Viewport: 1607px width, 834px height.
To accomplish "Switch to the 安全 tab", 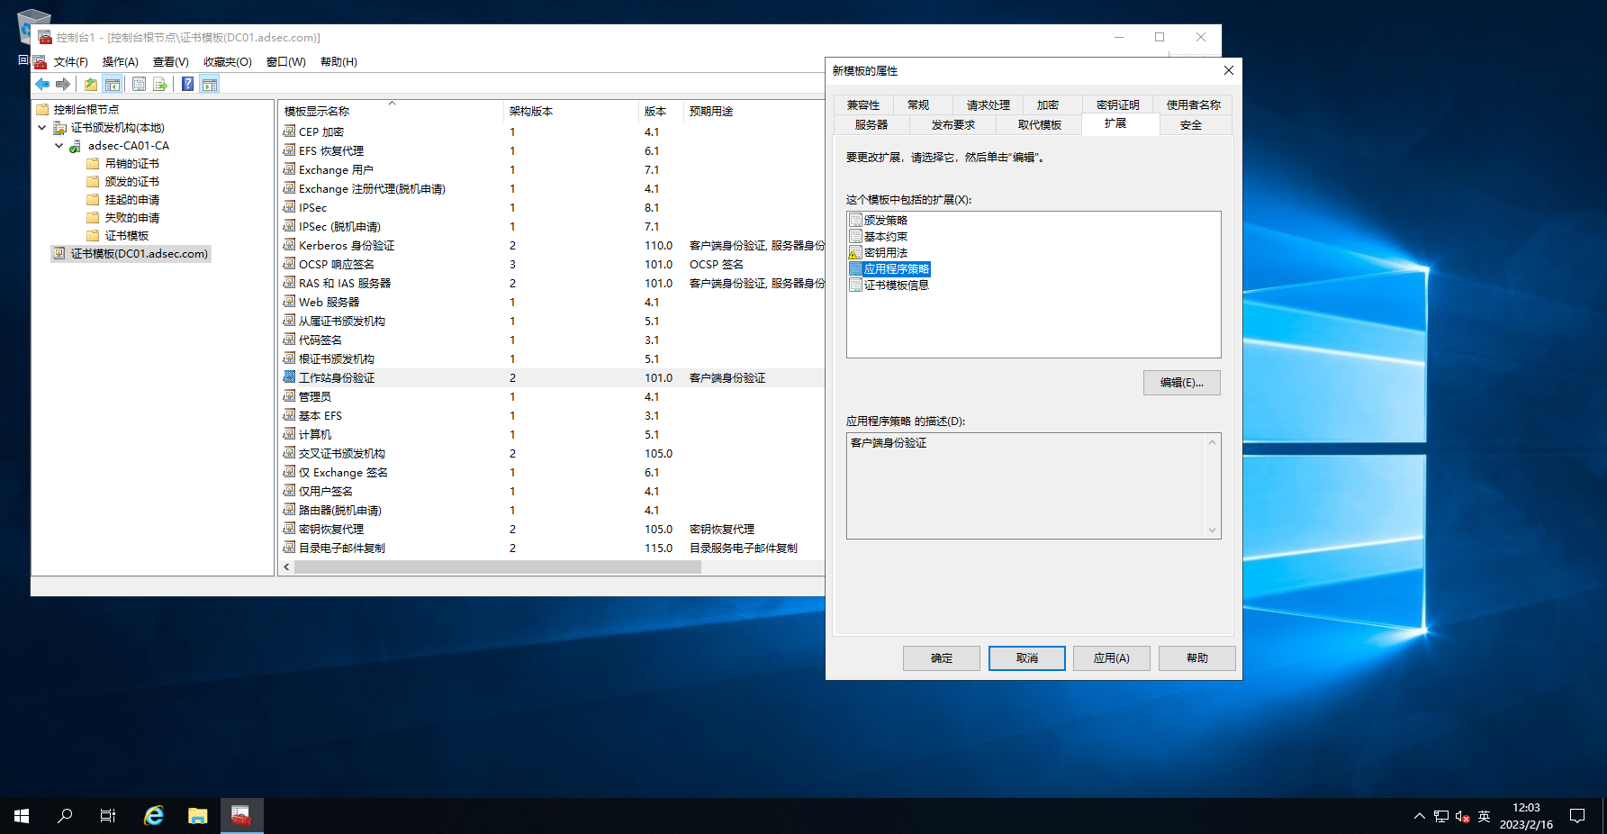I will [1190, 125].
